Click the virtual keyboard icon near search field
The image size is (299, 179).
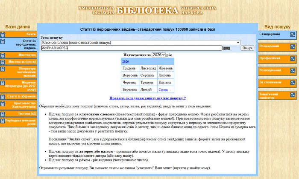(226, 48)
